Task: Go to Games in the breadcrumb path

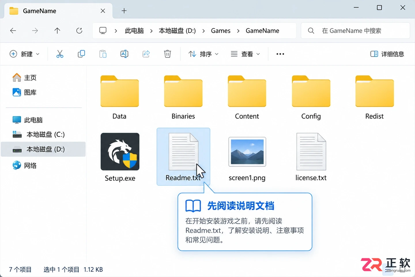Action: coord(221,31)
